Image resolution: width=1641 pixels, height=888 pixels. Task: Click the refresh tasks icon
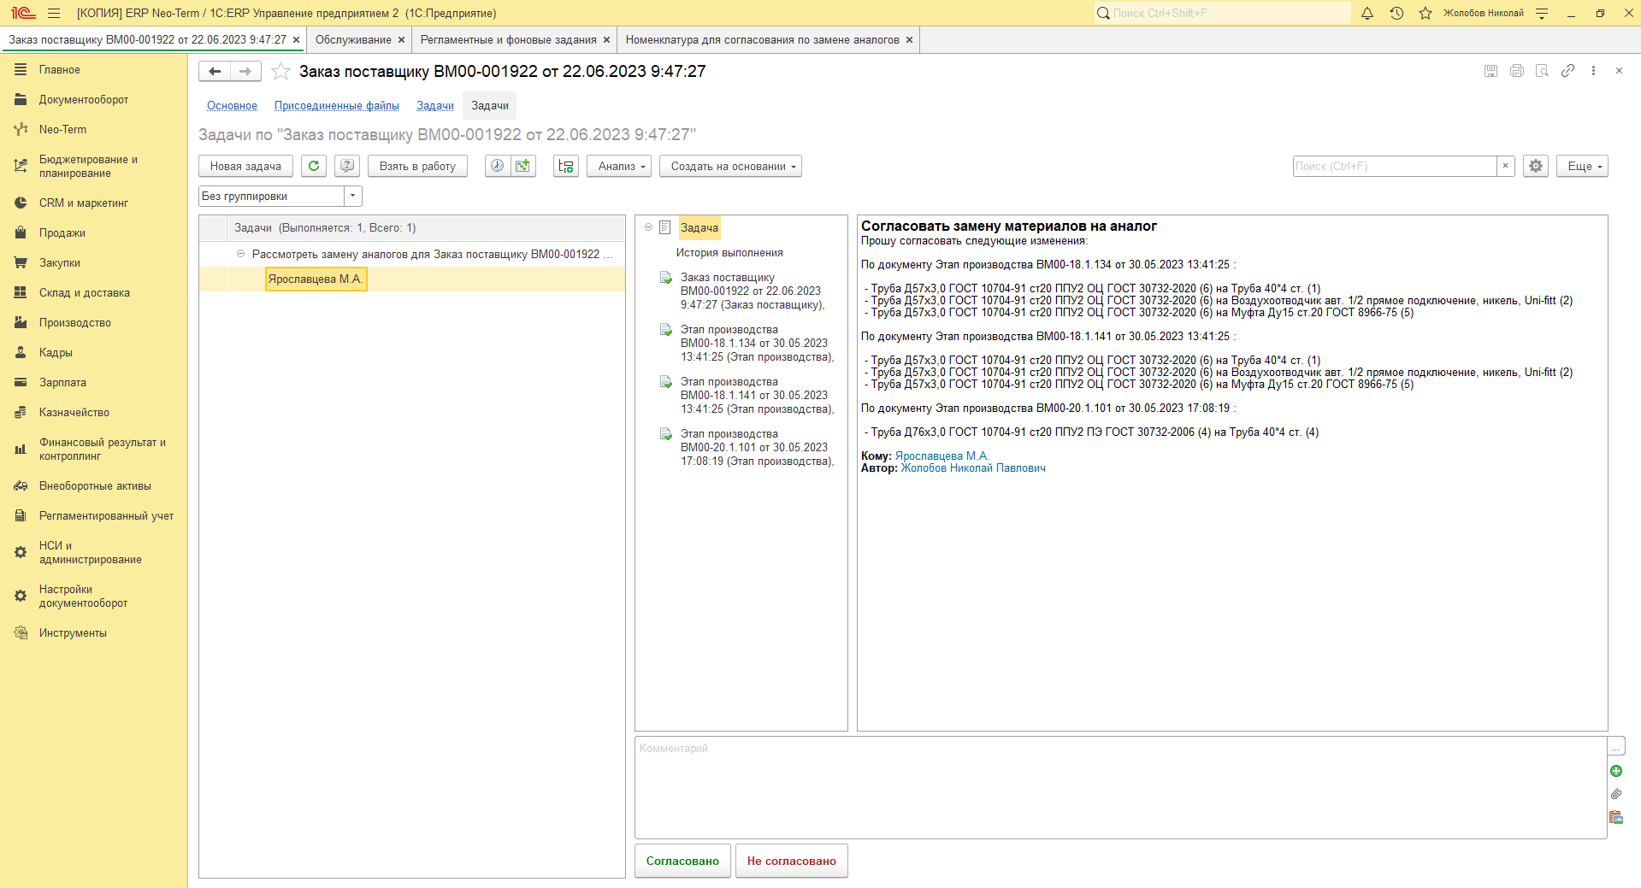click(x=314, y=166)
